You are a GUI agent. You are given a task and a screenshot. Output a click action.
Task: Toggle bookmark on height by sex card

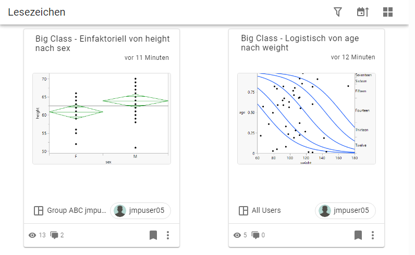(153, 235)
